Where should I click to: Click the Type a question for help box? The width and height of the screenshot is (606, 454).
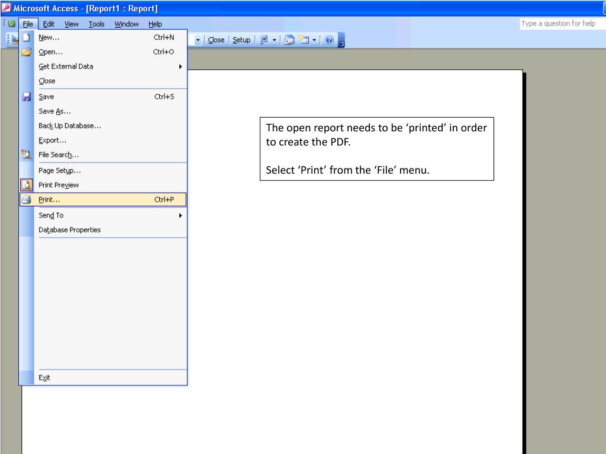(562, 24)
